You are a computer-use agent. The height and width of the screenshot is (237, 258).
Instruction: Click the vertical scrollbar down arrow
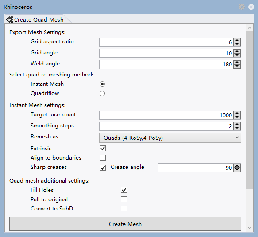[x=250, y=228]
